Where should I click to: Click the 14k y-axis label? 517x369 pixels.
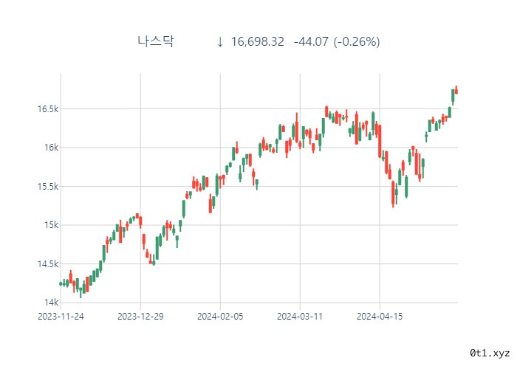(52, 303)
